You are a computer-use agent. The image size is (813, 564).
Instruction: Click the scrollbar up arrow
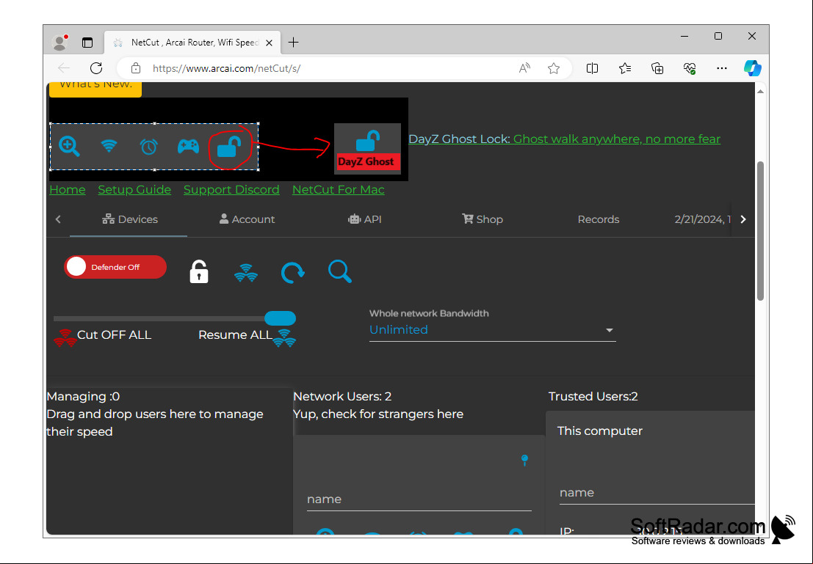click(760, 91)
